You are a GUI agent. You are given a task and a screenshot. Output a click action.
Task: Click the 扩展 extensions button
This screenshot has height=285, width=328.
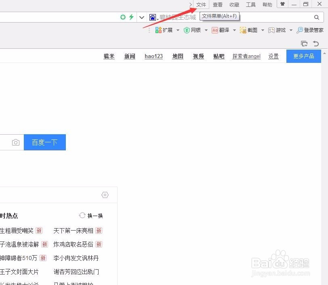pyautogui.click(x=164, y=30)
